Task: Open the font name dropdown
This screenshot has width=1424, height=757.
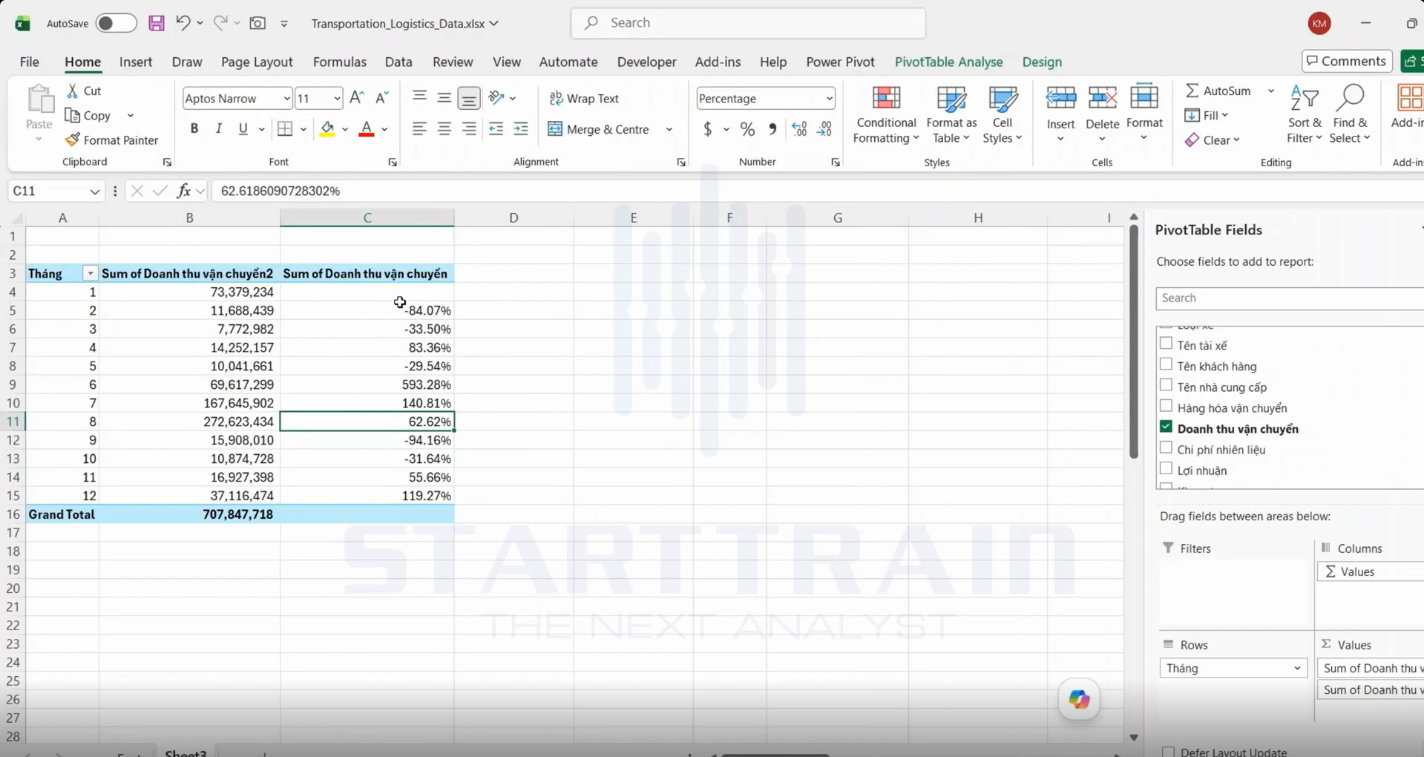Action: (286, 98)
